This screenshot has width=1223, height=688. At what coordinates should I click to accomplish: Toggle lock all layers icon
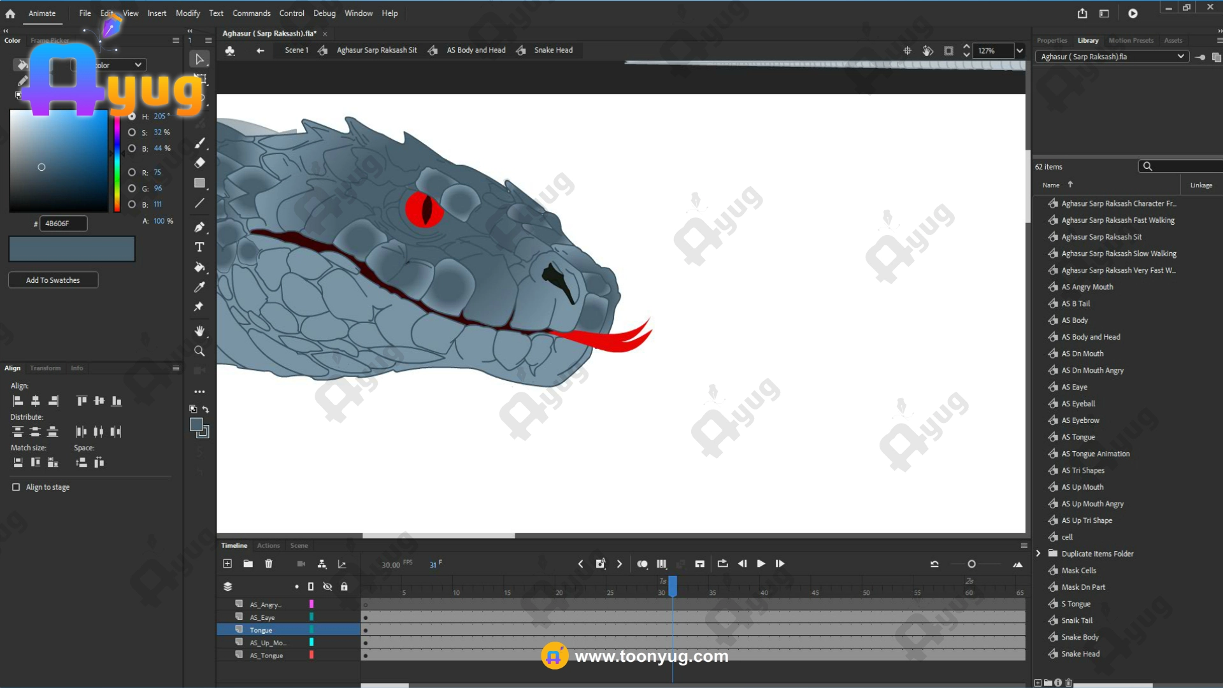[x=344, y=587]
